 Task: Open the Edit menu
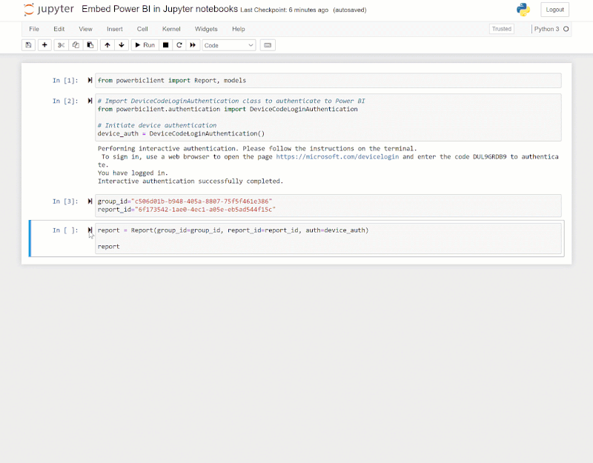[x=59, y=29]
